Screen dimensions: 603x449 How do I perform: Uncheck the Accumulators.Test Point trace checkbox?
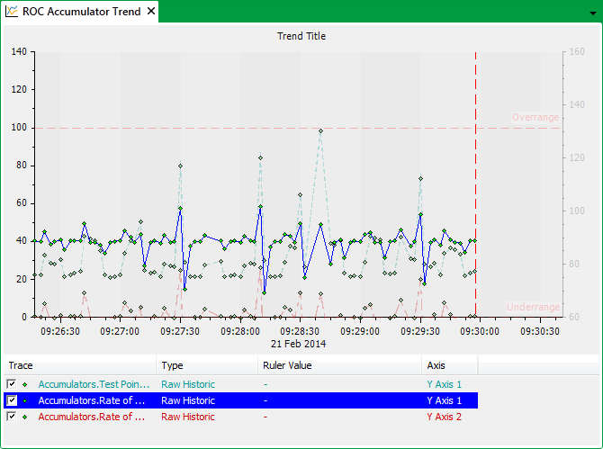coord(11,384)
